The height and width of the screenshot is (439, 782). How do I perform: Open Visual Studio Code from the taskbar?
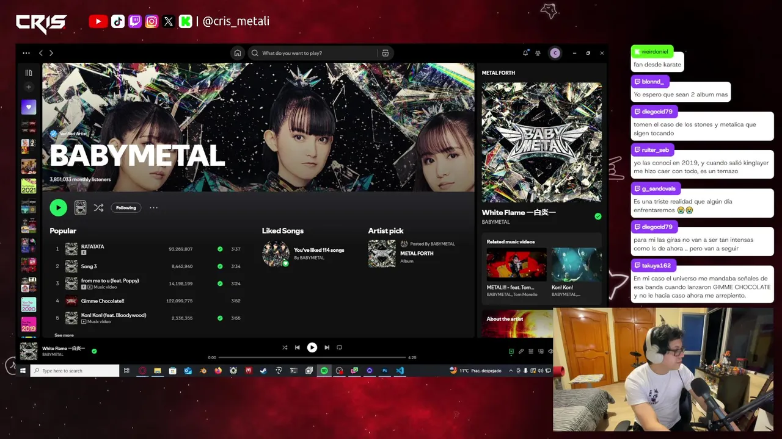(400, 371)
